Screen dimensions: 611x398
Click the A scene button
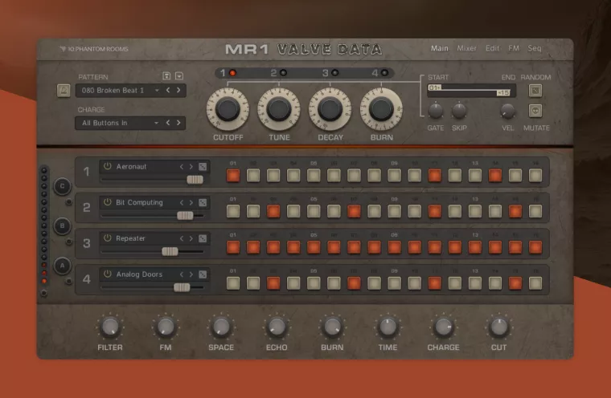click(x=63, y=266)
